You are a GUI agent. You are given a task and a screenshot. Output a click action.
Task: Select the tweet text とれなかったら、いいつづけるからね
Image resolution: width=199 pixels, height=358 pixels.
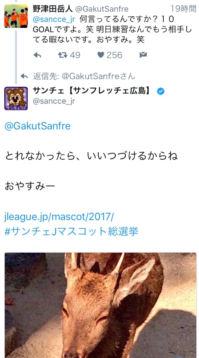coord(91,156)
